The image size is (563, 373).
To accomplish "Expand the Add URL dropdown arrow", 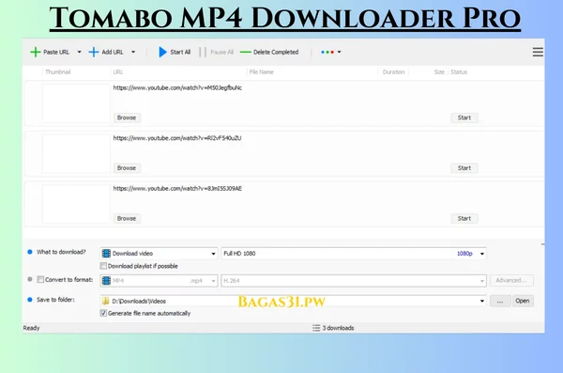I will (x=133, y=53).
